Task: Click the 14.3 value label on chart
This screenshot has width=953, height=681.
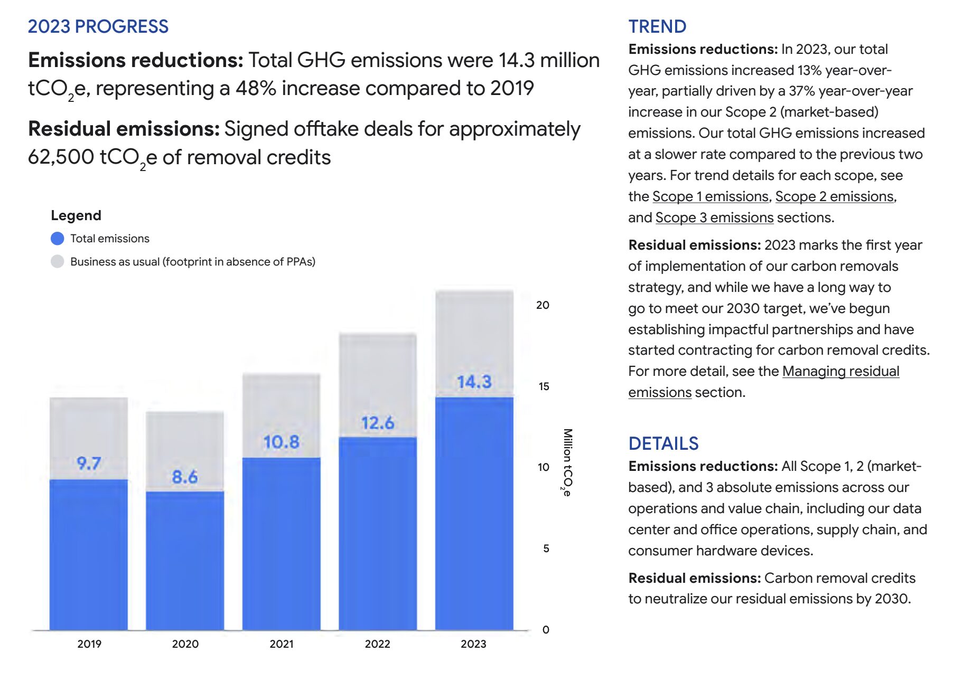Action: [x=474, y=382]
